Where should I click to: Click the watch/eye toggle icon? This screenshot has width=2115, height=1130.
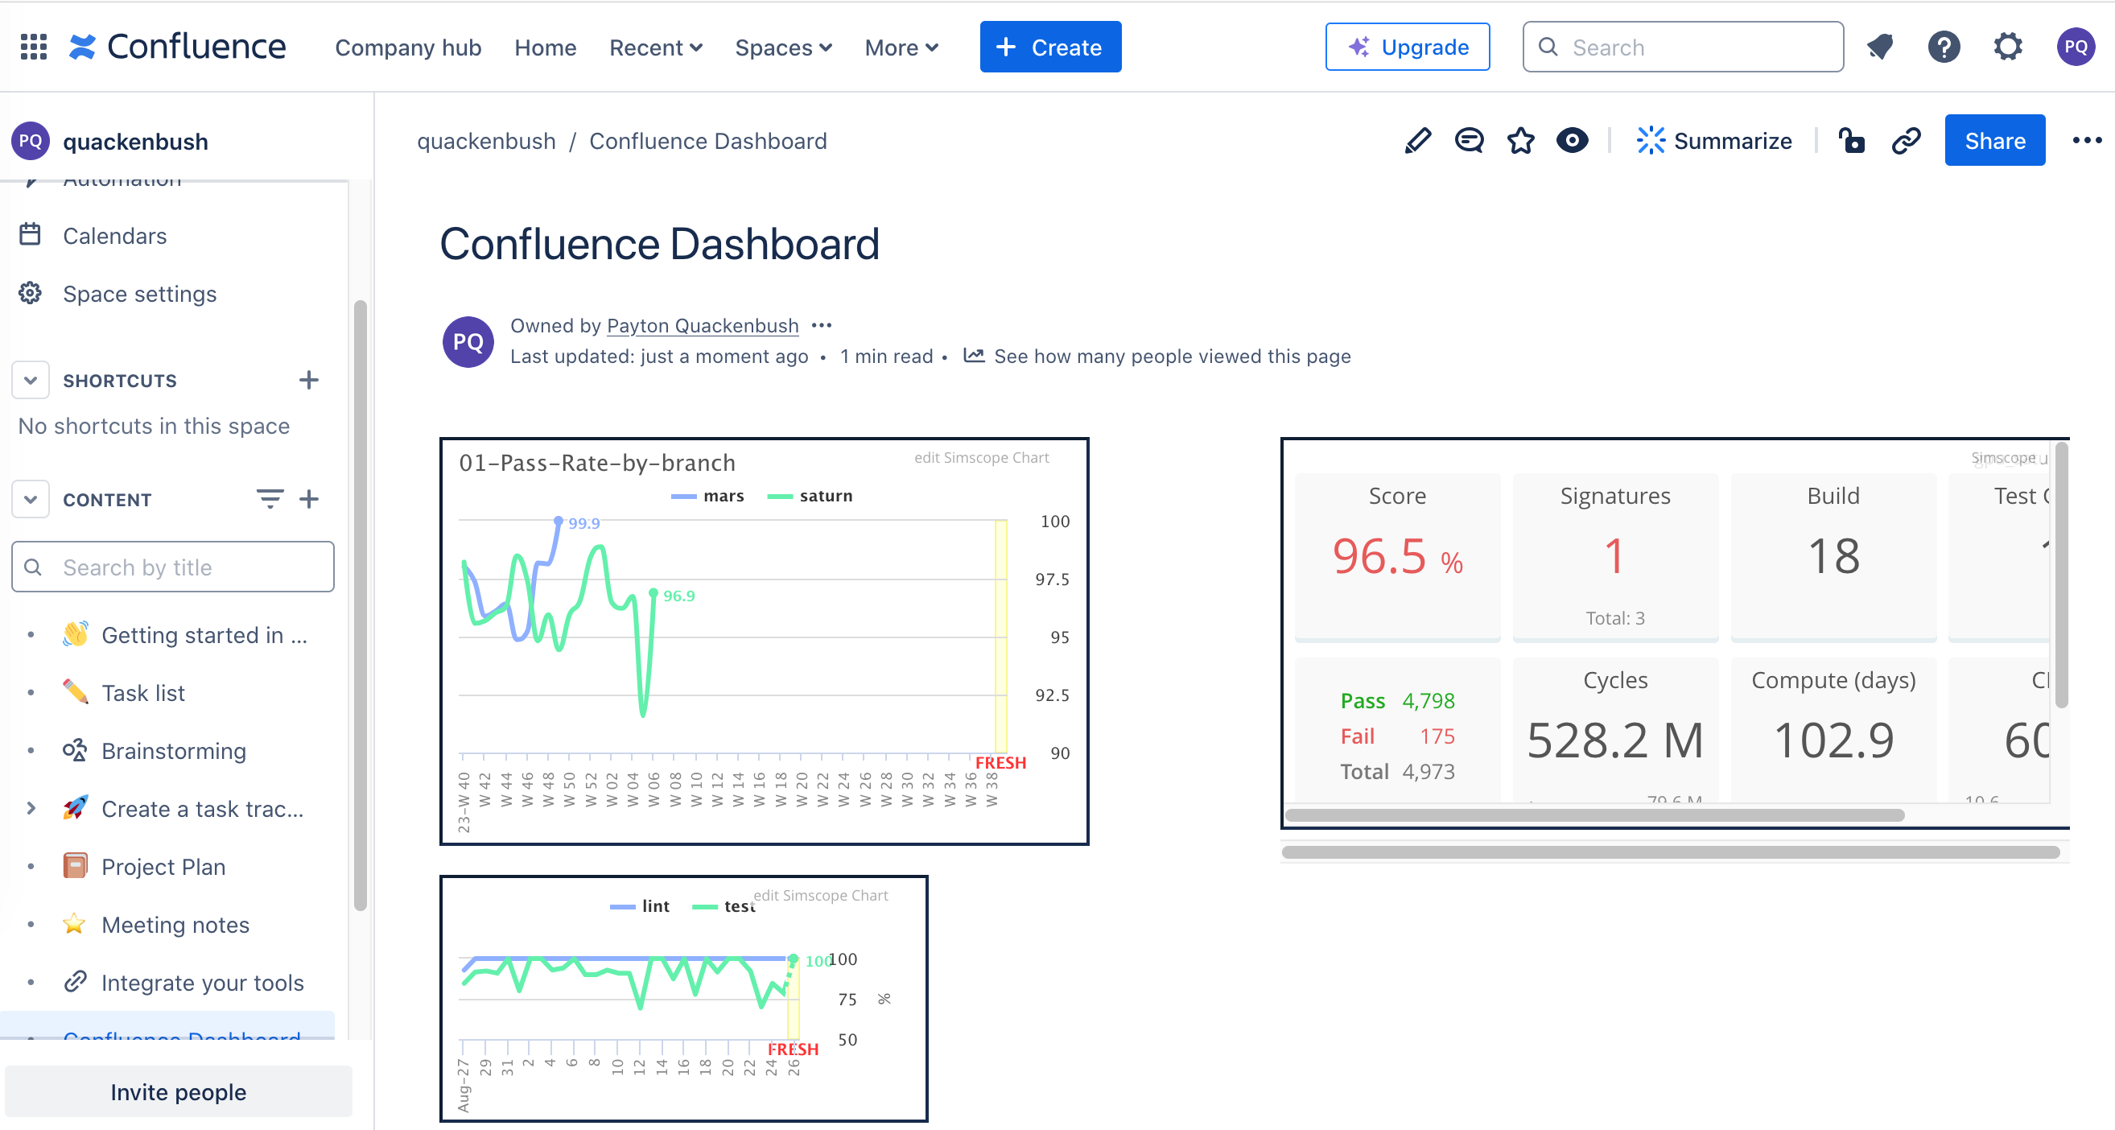[x=1573, y=140]
